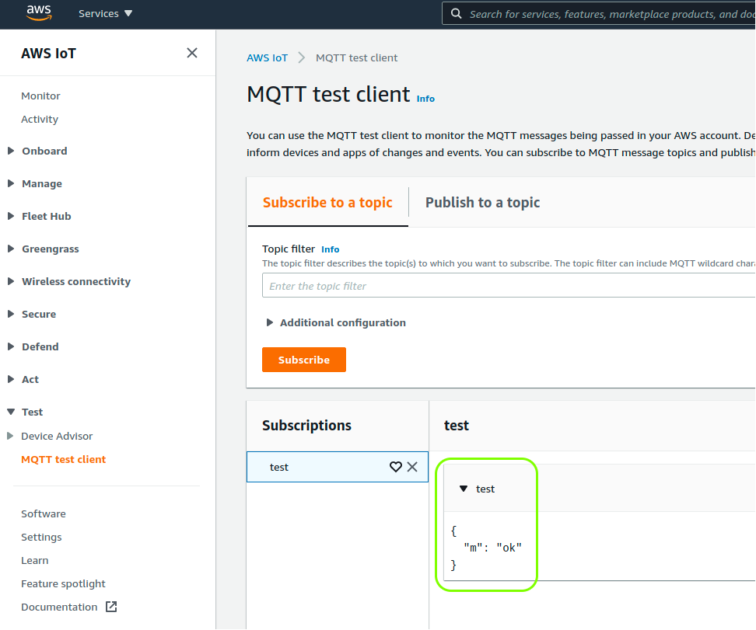Click MQTT test client breadcrumb text

click(357, 57)
